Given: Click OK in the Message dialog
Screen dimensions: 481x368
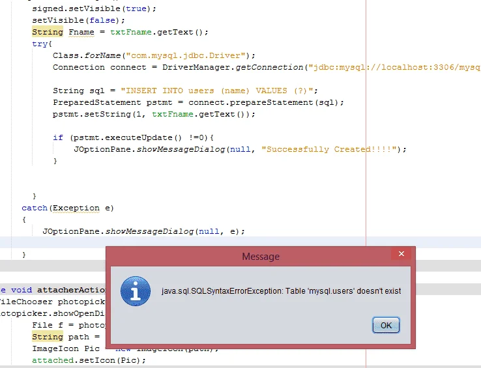Looking at the screenshot, I should coord(386,325).
